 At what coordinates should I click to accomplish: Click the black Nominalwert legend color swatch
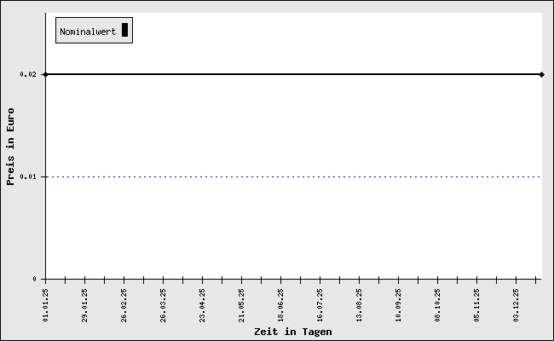(x=124, y=31)
